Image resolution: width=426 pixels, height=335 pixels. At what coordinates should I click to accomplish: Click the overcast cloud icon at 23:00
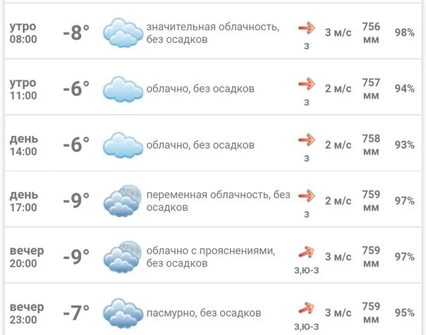point(123,313)
